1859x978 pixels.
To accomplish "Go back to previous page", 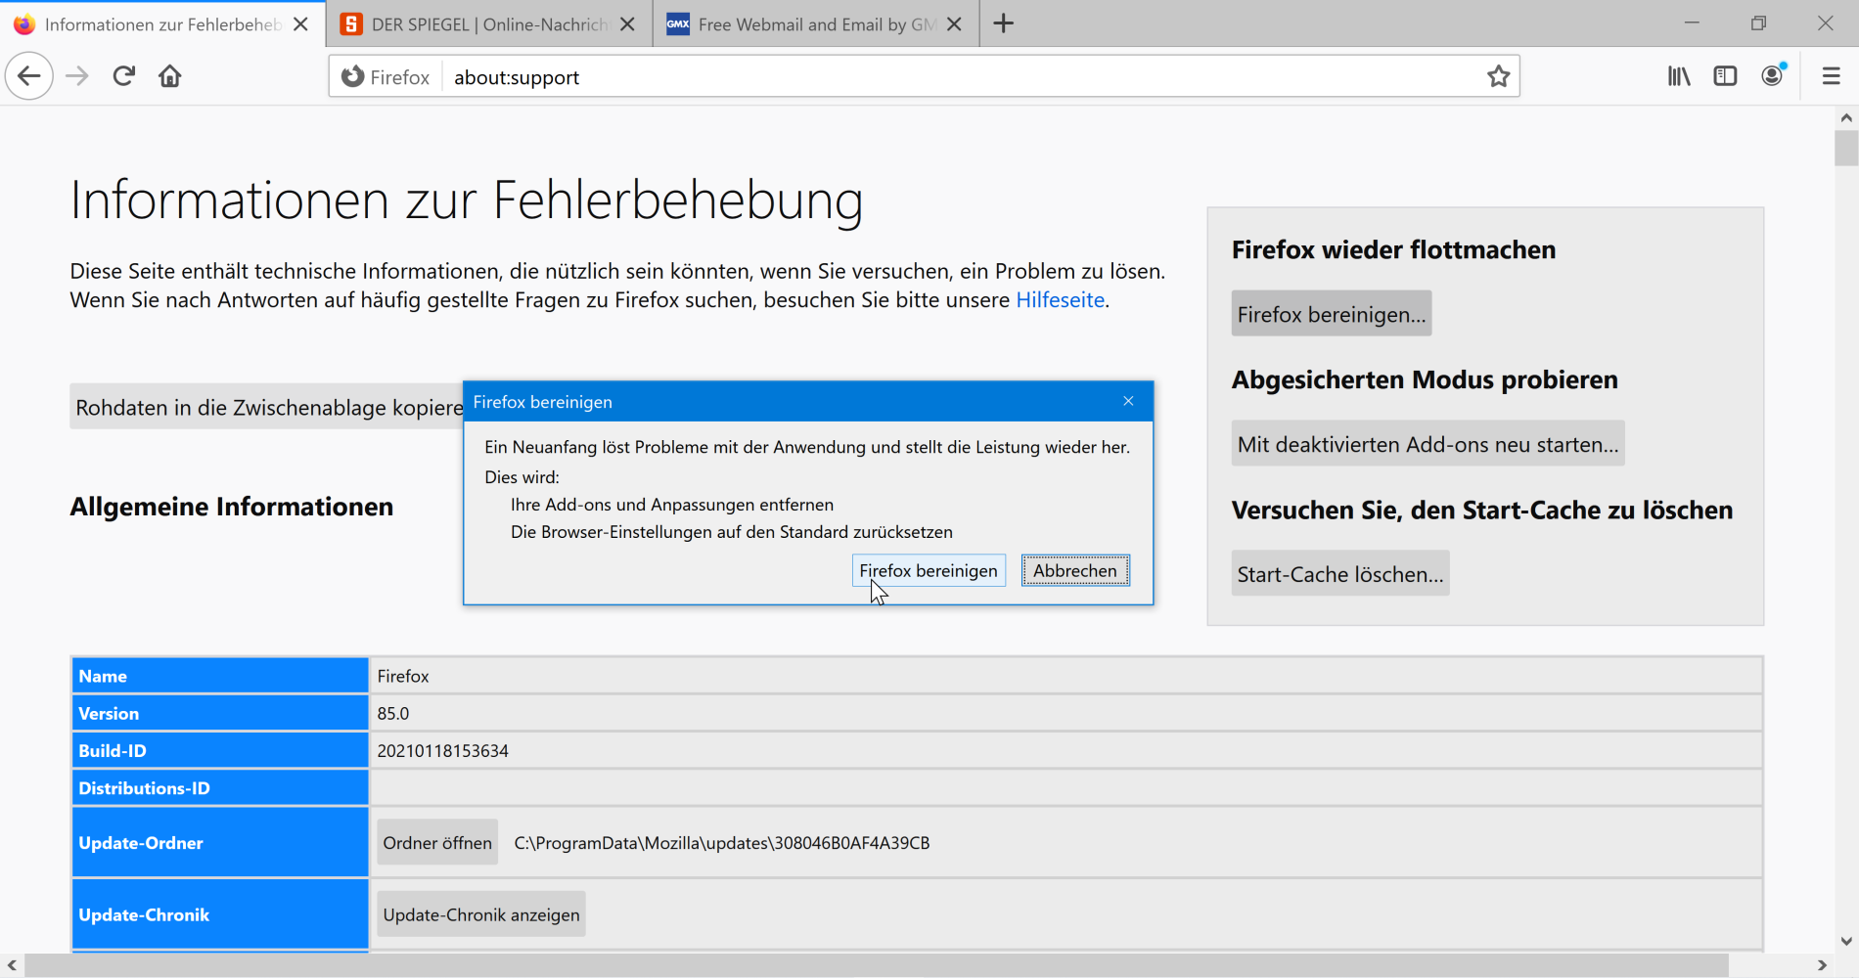I will pyautogui.click(x=29, y=76).
